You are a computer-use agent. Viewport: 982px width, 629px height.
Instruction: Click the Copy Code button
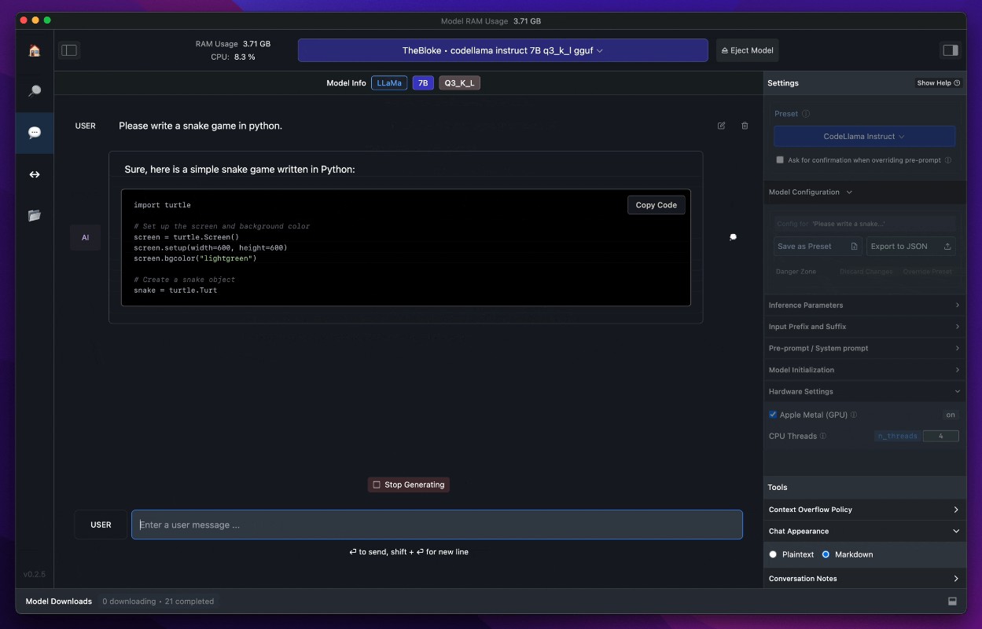(656, 205)
